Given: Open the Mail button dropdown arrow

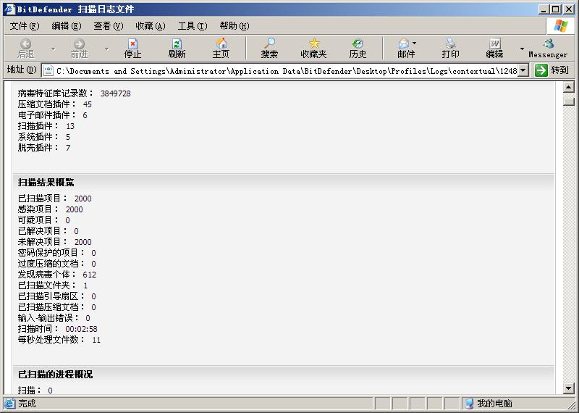Looking at the screenshot, I should [414, 43].
